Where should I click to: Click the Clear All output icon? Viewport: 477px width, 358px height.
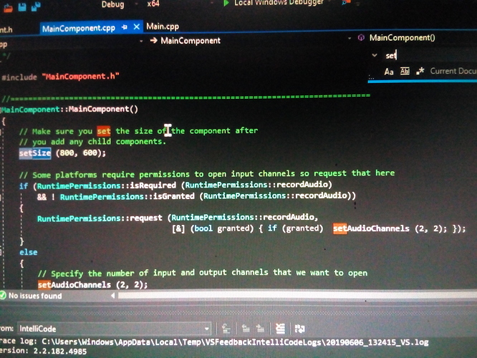tap(280, 328)
